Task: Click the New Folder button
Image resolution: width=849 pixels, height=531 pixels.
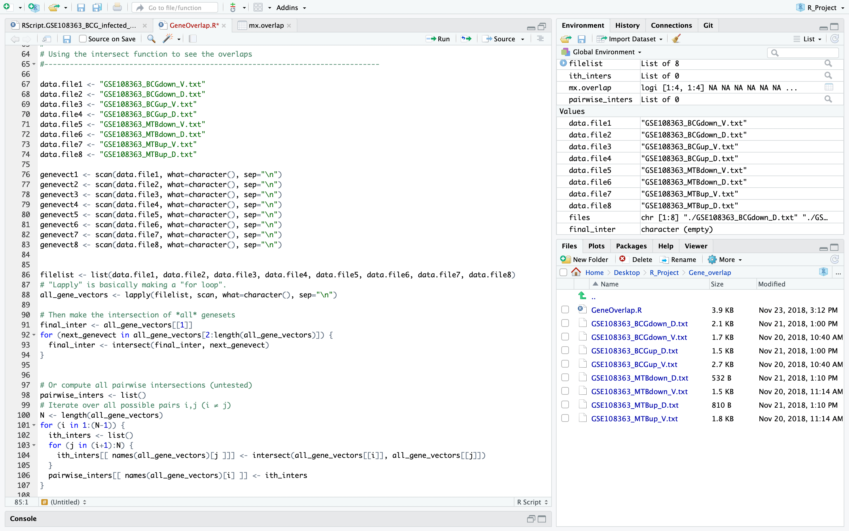Action: 585,260
